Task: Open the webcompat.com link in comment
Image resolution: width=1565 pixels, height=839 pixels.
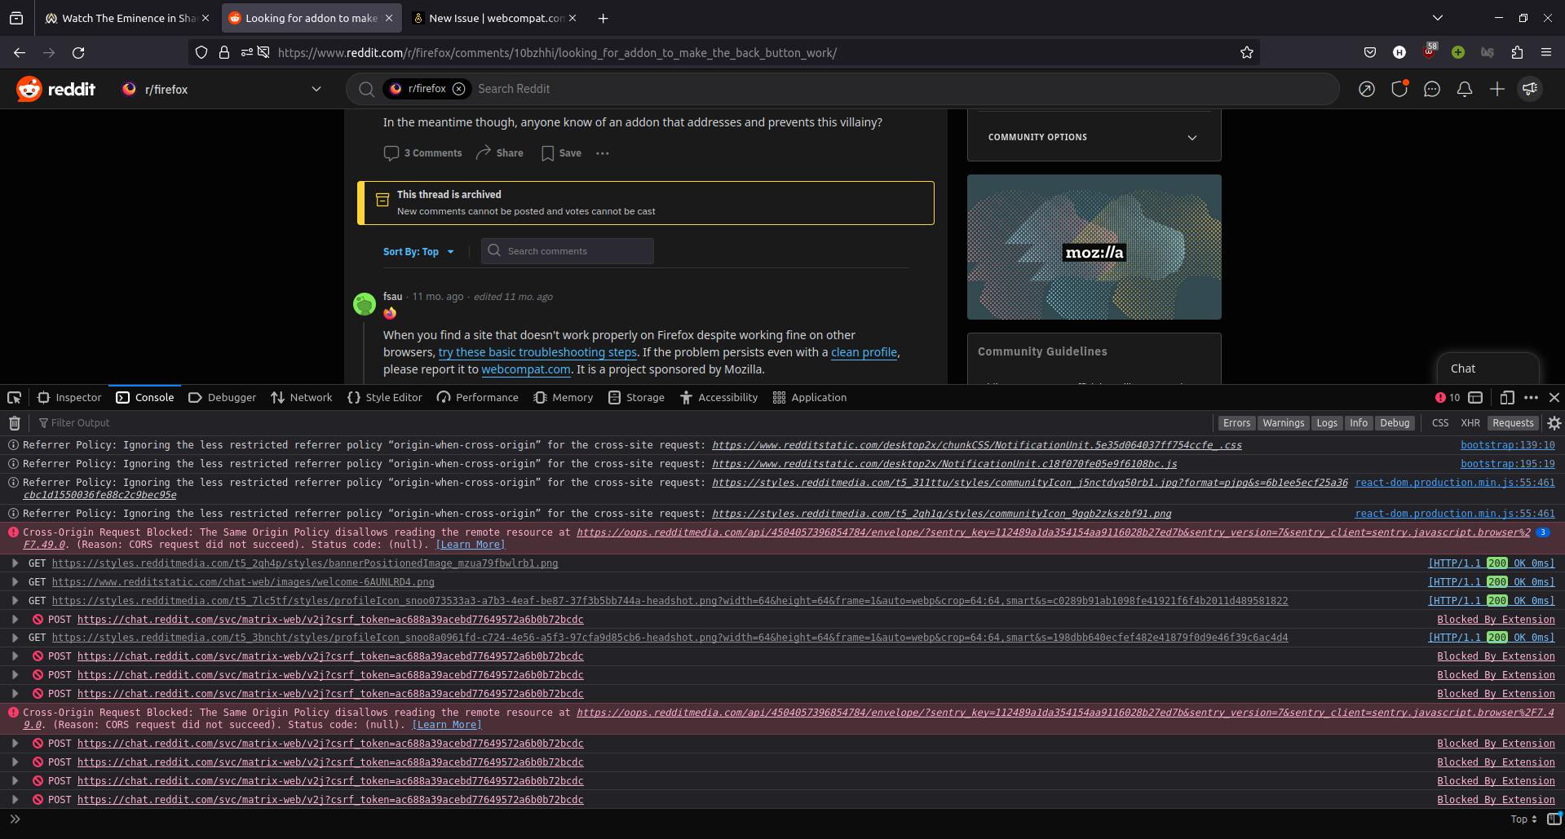Action: click(525, 369)
